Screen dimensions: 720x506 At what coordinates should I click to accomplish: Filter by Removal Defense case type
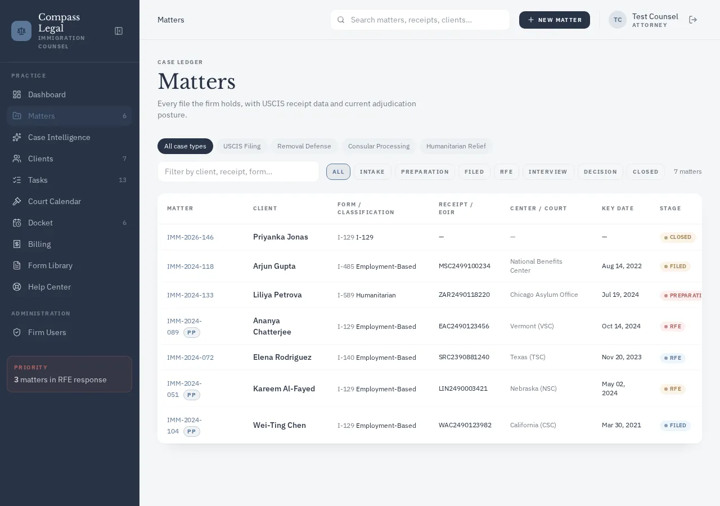304,146
